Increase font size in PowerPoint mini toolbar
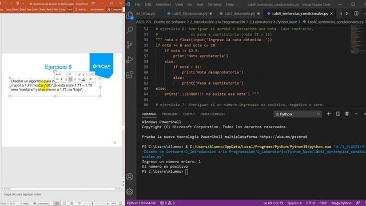The image size is (366, 206). (x=79, y=74)
